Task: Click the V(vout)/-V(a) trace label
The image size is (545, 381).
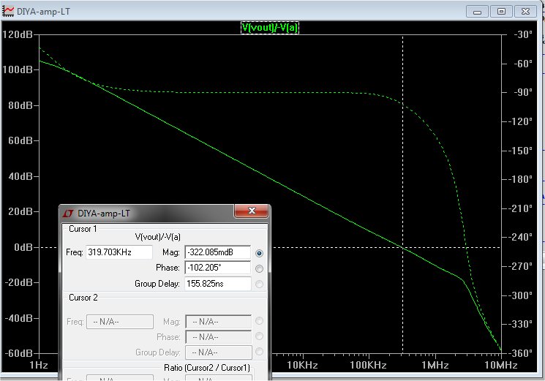Action: coord(270,28)
